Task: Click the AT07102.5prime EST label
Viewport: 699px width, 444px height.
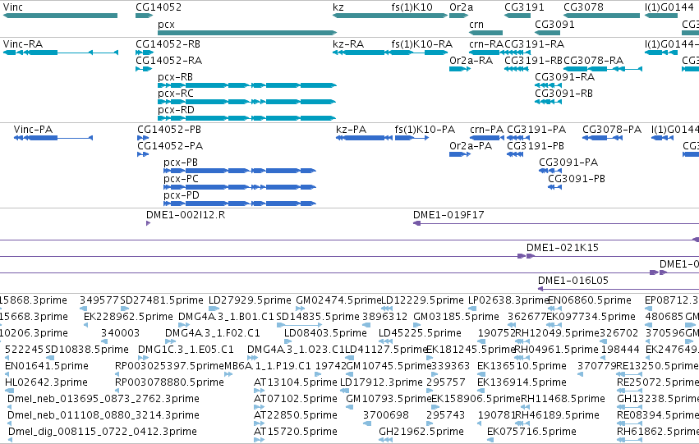Action: pos(296,399)
